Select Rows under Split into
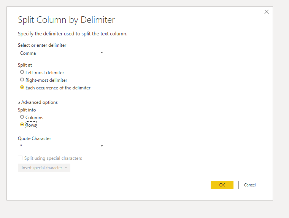The image size is (289, 218). pyautogui.click(x=22, y=125)
